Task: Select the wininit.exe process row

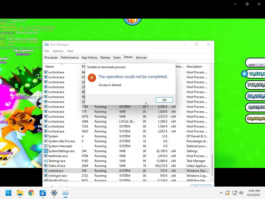Action: (126, 171)
